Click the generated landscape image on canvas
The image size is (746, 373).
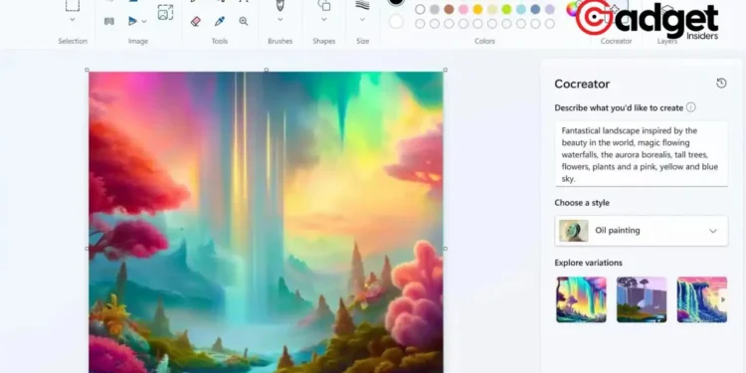(266, 222)
